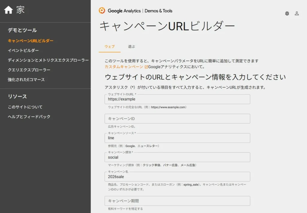Click the ウェブサイトのURL input field

click(x=177, y=99)
